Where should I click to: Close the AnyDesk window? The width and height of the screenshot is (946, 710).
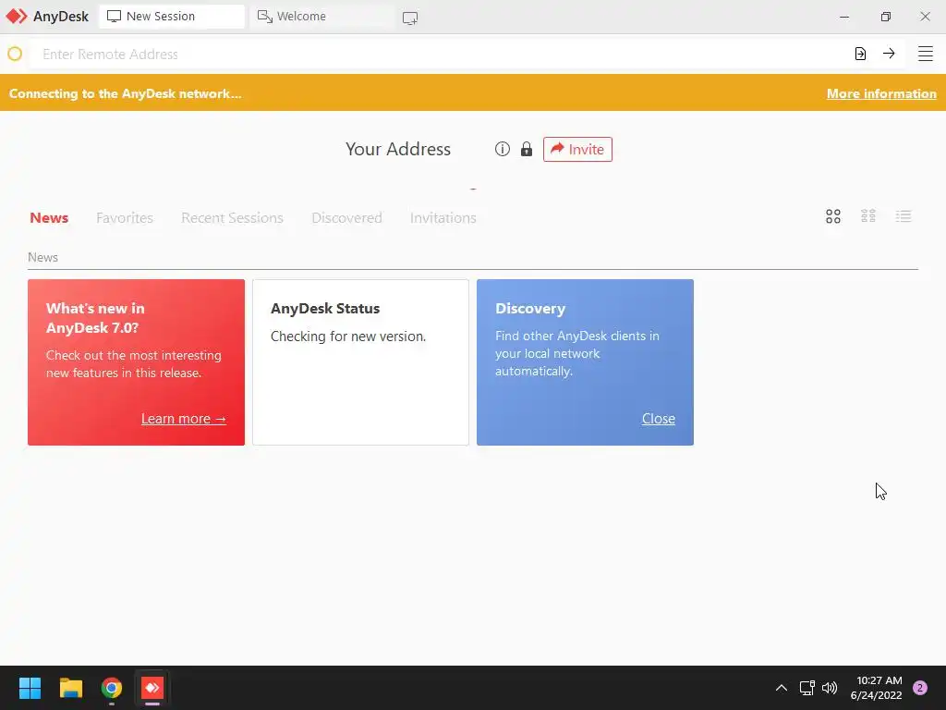click(x=925, y=17)
